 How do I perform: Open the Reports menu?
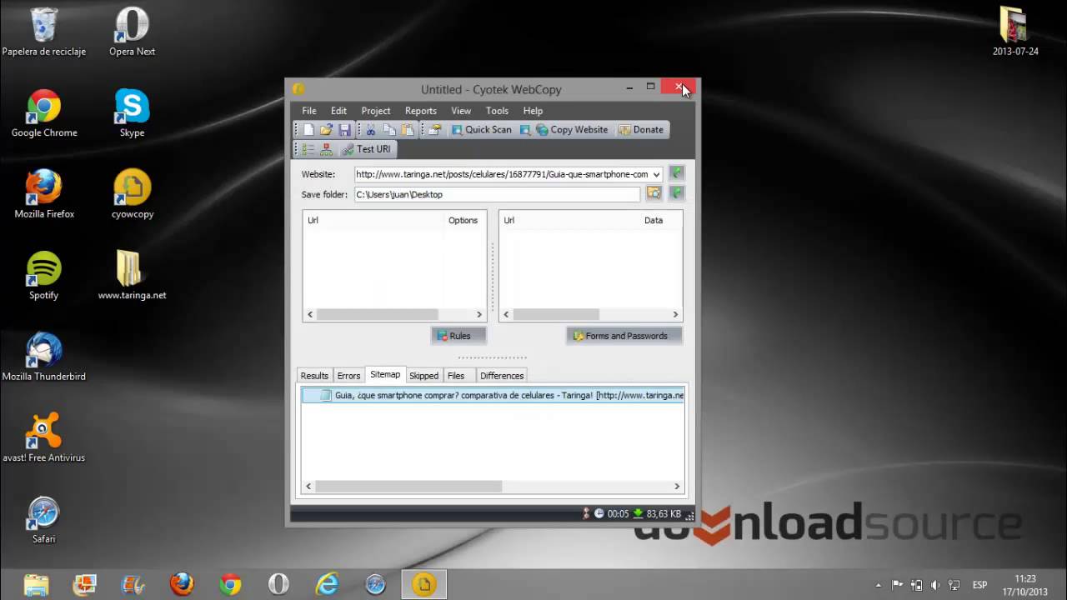coord(421,111)
